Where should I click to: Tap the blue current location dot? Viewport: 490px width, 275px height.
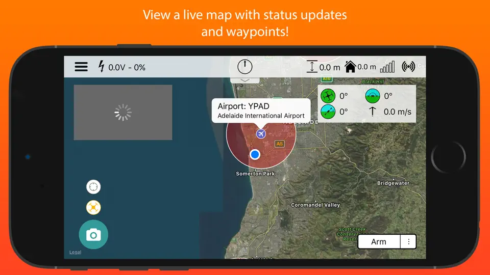tap(255, 154)
